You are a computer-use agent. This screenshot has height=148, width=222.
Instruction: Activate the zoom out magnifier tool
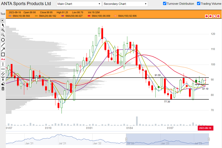(x=3, y=35)
